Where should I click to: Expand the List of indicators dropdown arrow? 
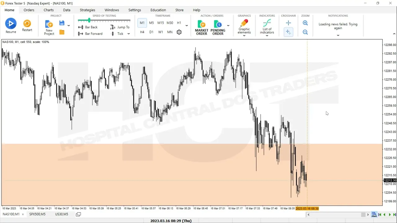(267, 36)
